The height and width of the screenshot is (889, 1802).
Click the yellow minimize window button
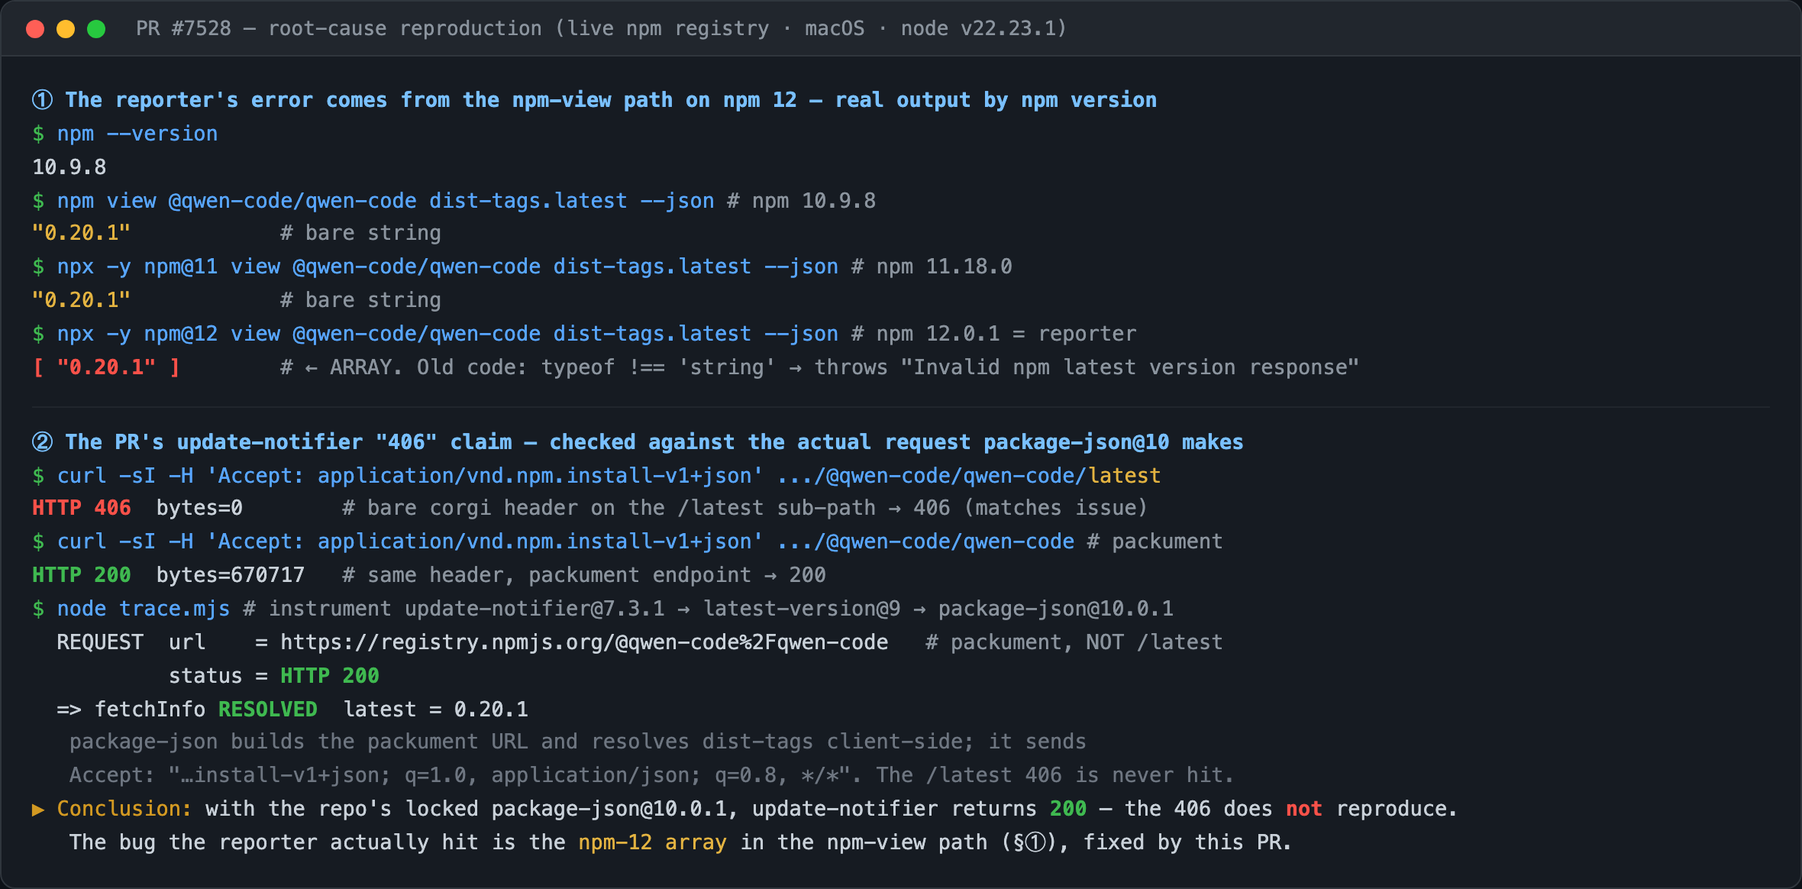[66, 29]
